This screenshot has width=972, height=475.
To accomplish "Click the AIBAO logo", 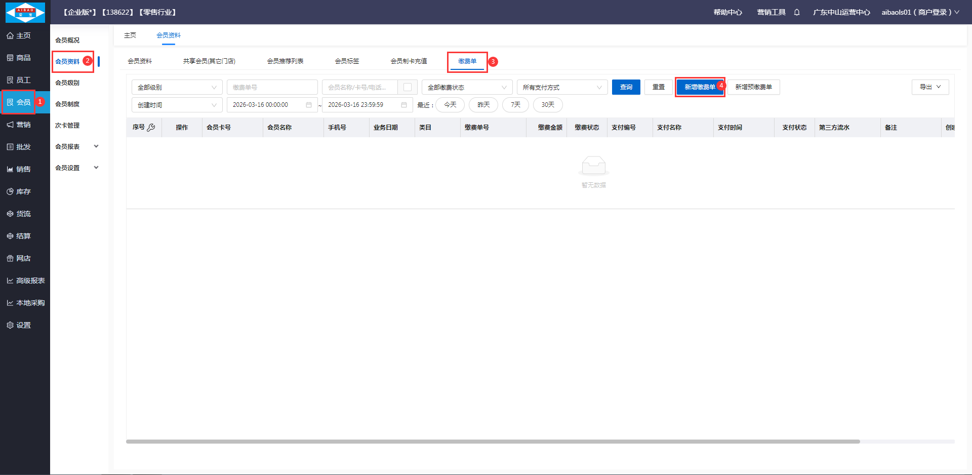I will [x=25, y=12].
